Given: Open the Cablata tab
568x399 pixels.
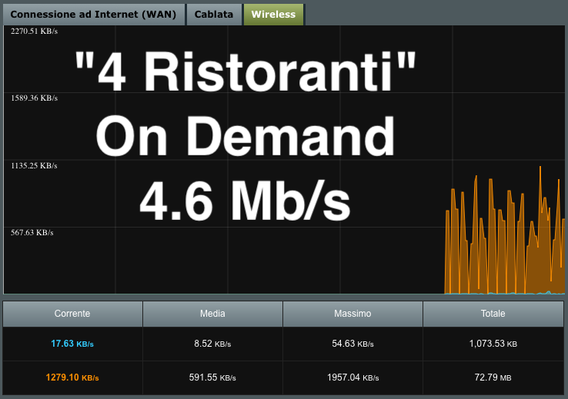Looking at the screenshot, I should coord(214,15).
